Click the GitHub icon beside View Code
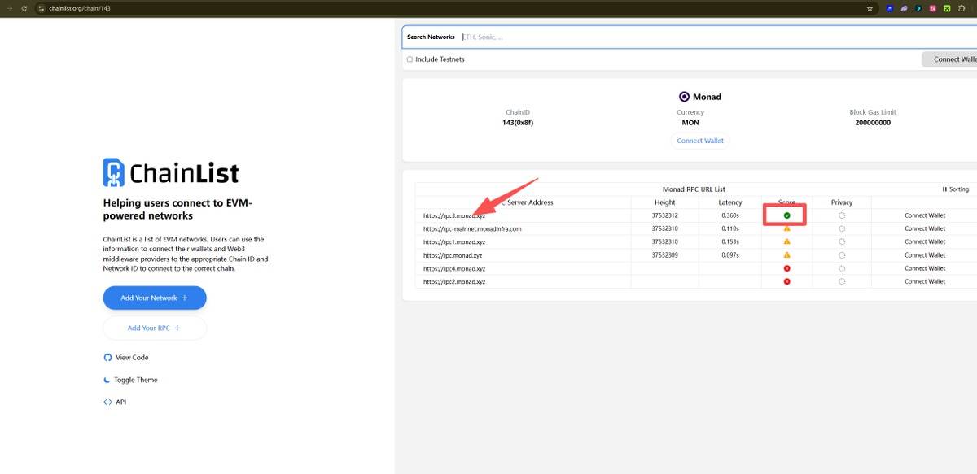This screenshot has width=977, height=474. (107, 358)
